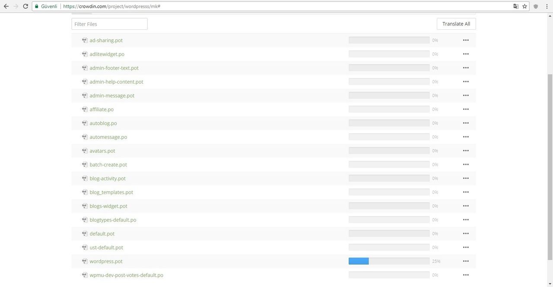Open the three-dot menu for blogtypes-default.po
Viewport: 553px width, 287px height.
(466, 220)
